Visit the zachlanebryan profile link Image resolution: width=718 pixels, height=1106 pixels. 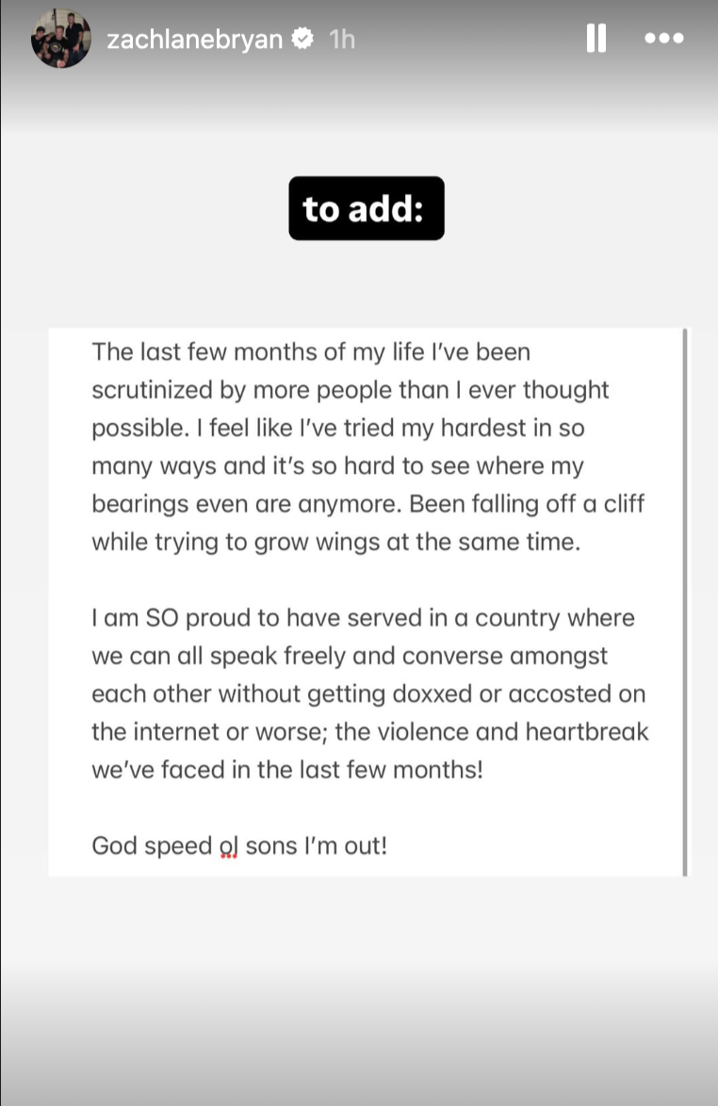195,40
